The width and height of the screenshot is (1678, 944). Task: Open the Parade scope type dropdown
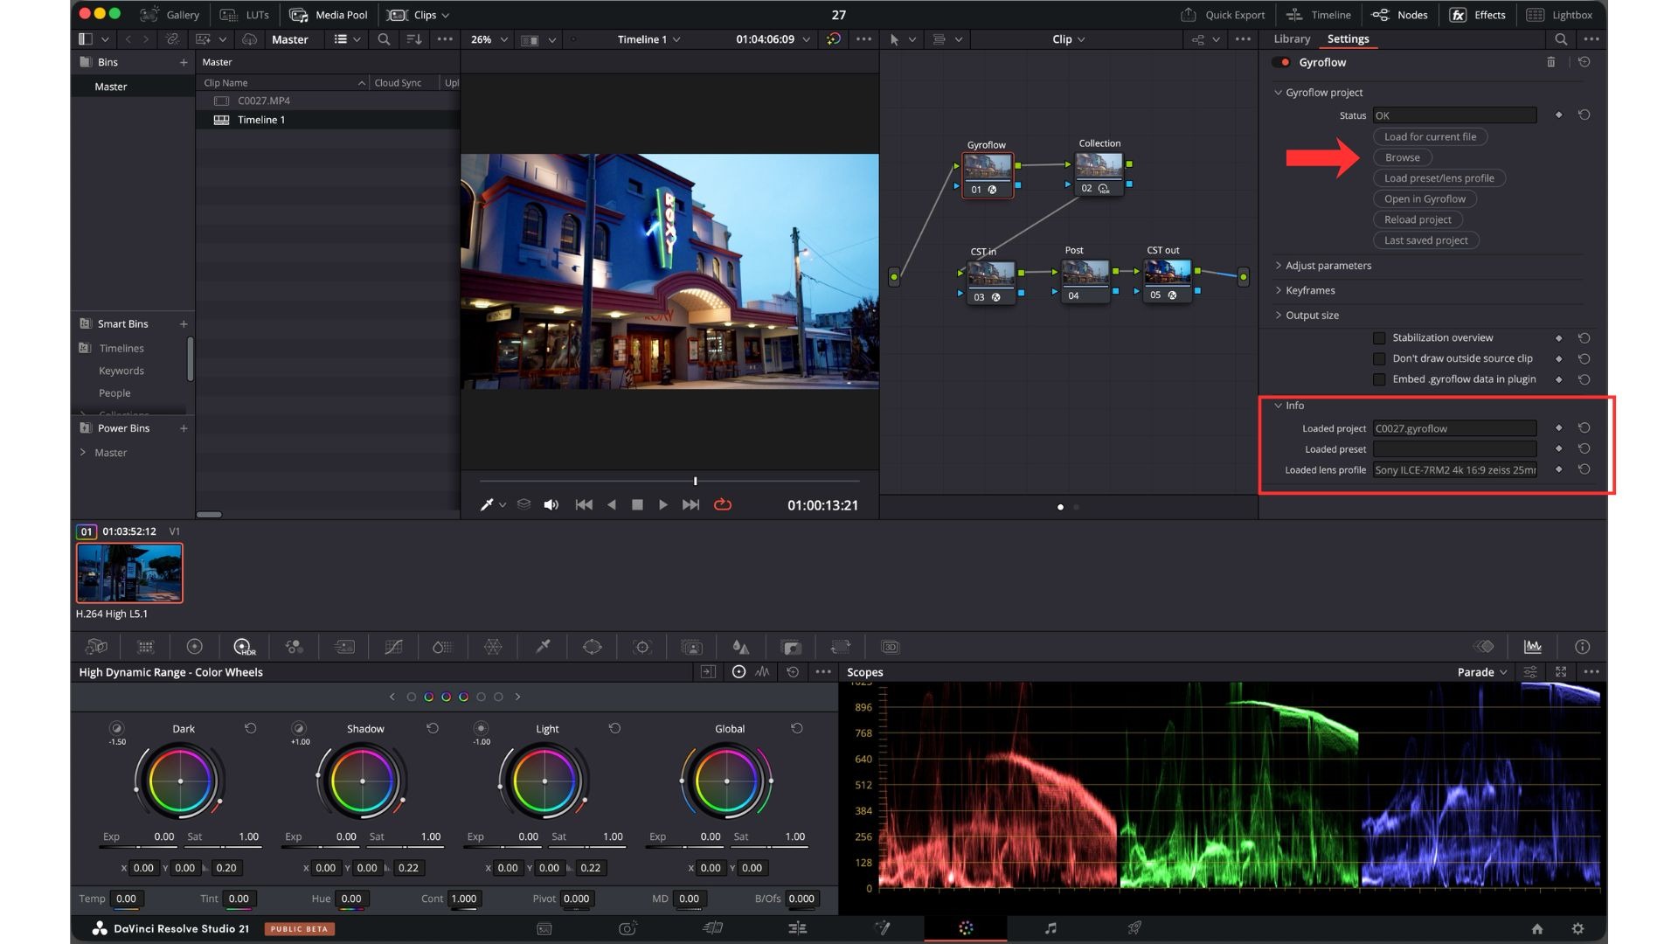click(x=1482, y=672)
